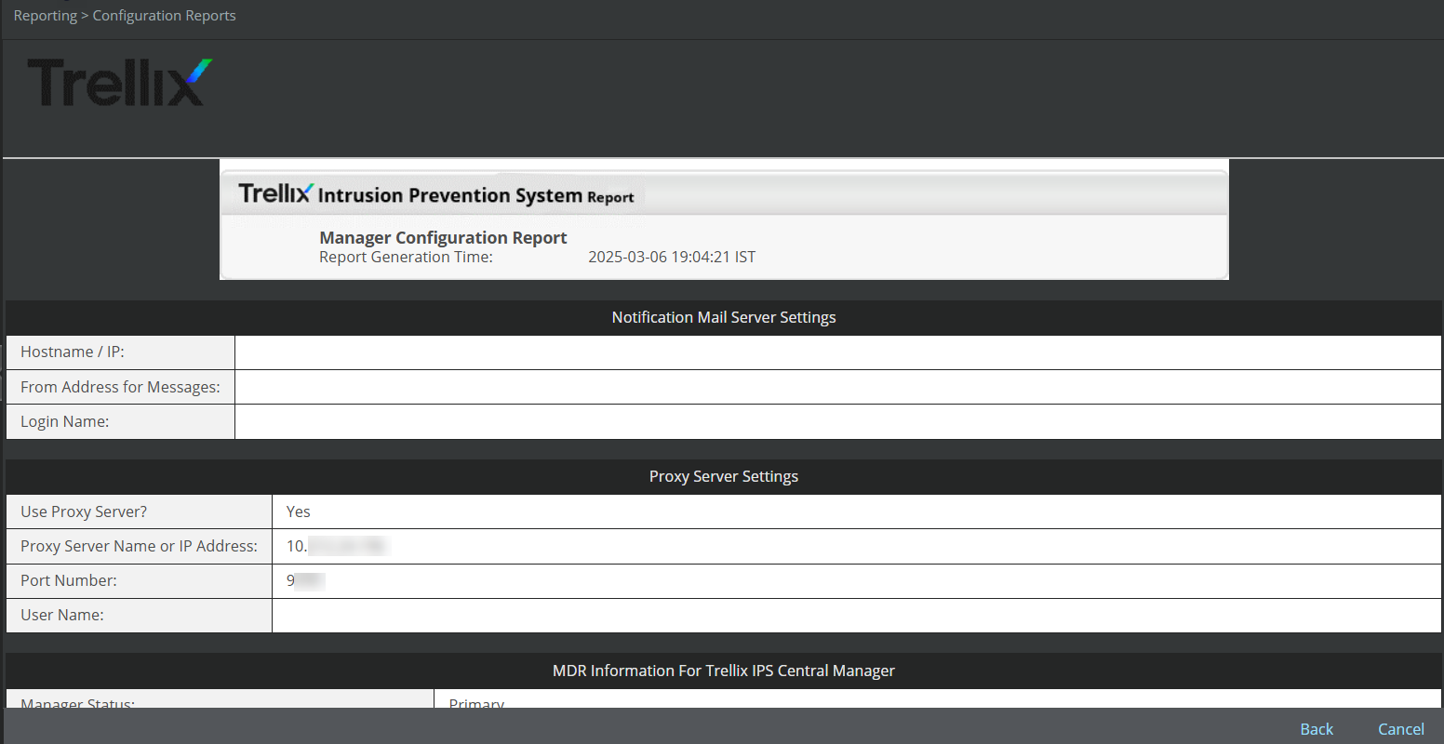Click the Port Number value starting with 9
1444x744 pixels.
pyautogui.click(x=305, y=581)
